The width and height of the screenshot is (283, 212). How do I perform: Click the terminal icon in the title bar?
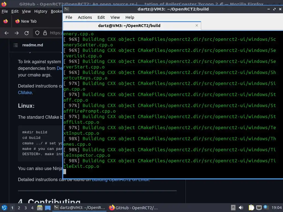[x=66, y=9]
